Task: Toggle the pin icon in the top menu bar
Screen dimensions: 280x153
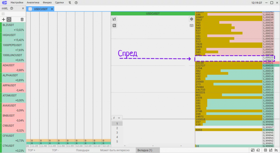Action: click(70, 3)
